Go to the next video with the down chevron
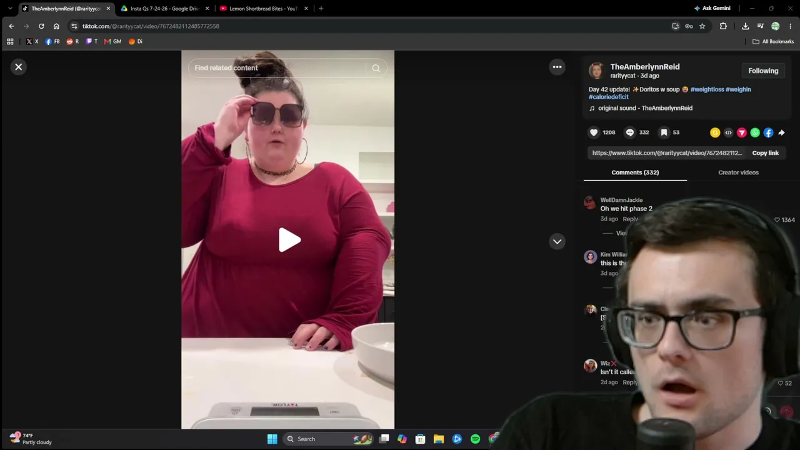The width and height of the screenshot is (800, 450). (557, 241)
